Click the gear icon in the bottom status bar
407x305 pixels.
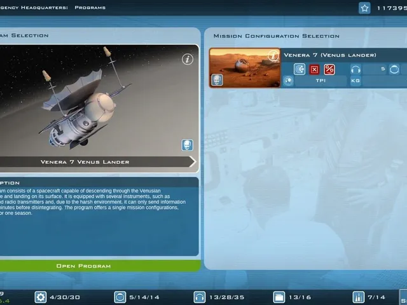click(41, 297)
